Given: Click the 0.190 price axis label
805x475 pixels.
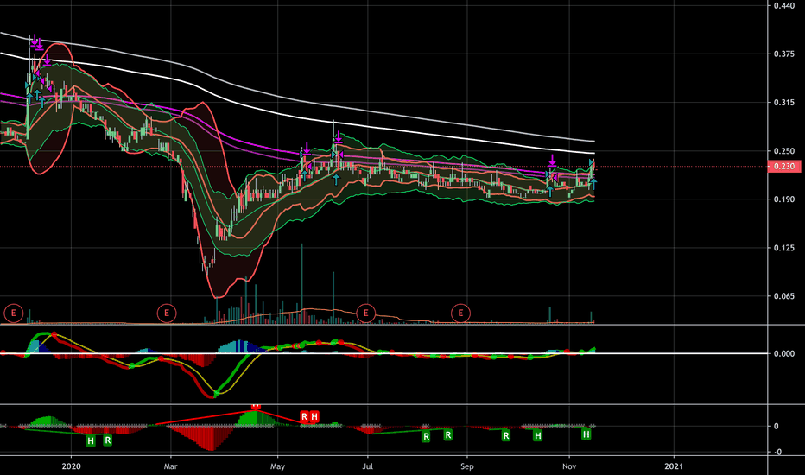Looking at the screenshot, I should [x=784, y=199].
